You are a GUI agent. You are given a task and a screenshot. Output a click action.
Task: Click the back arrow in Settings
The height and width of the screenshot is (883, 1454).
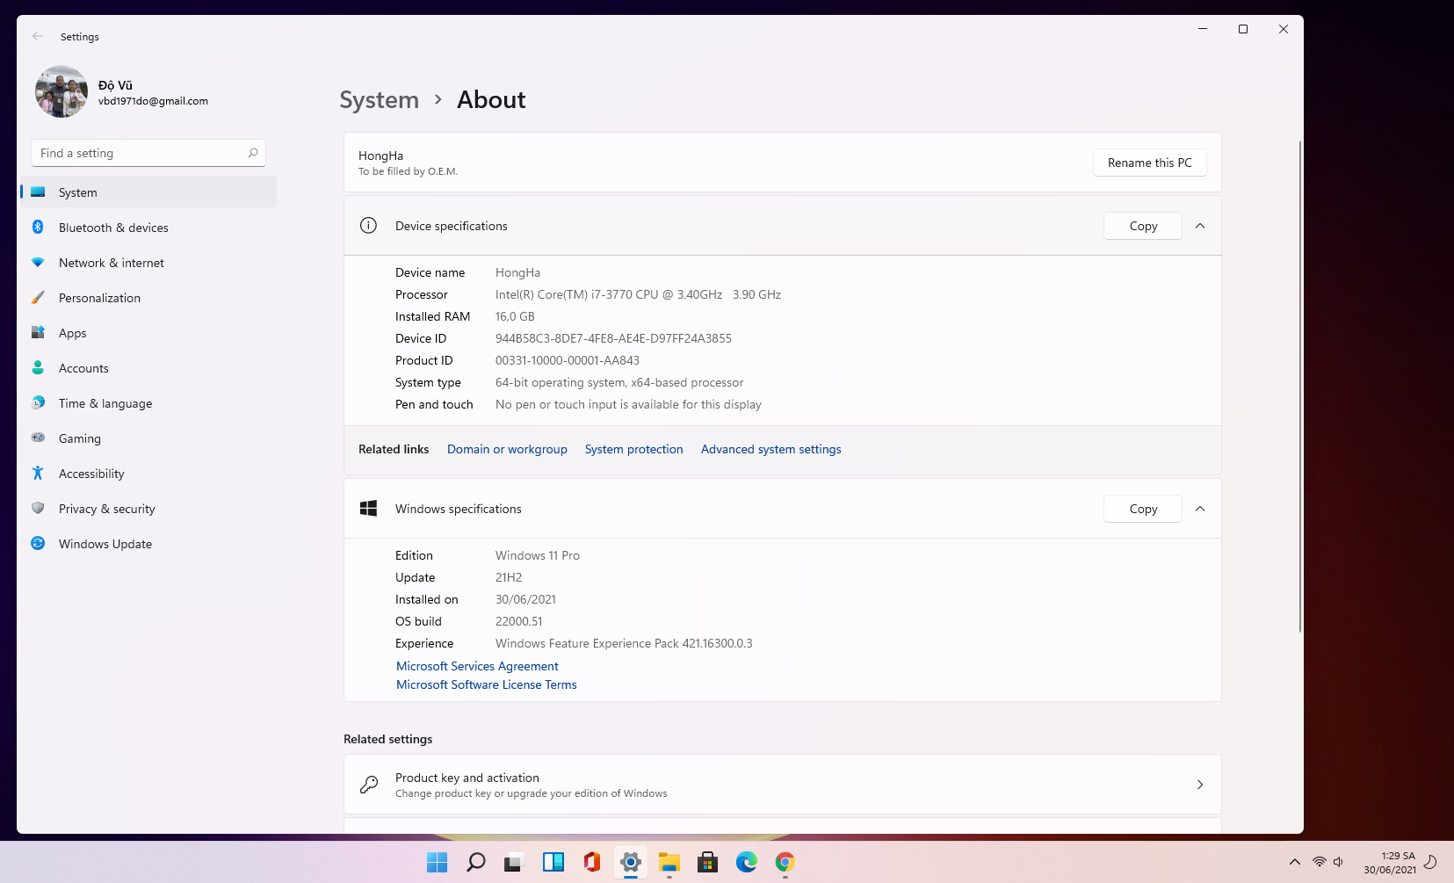(38, 36)
